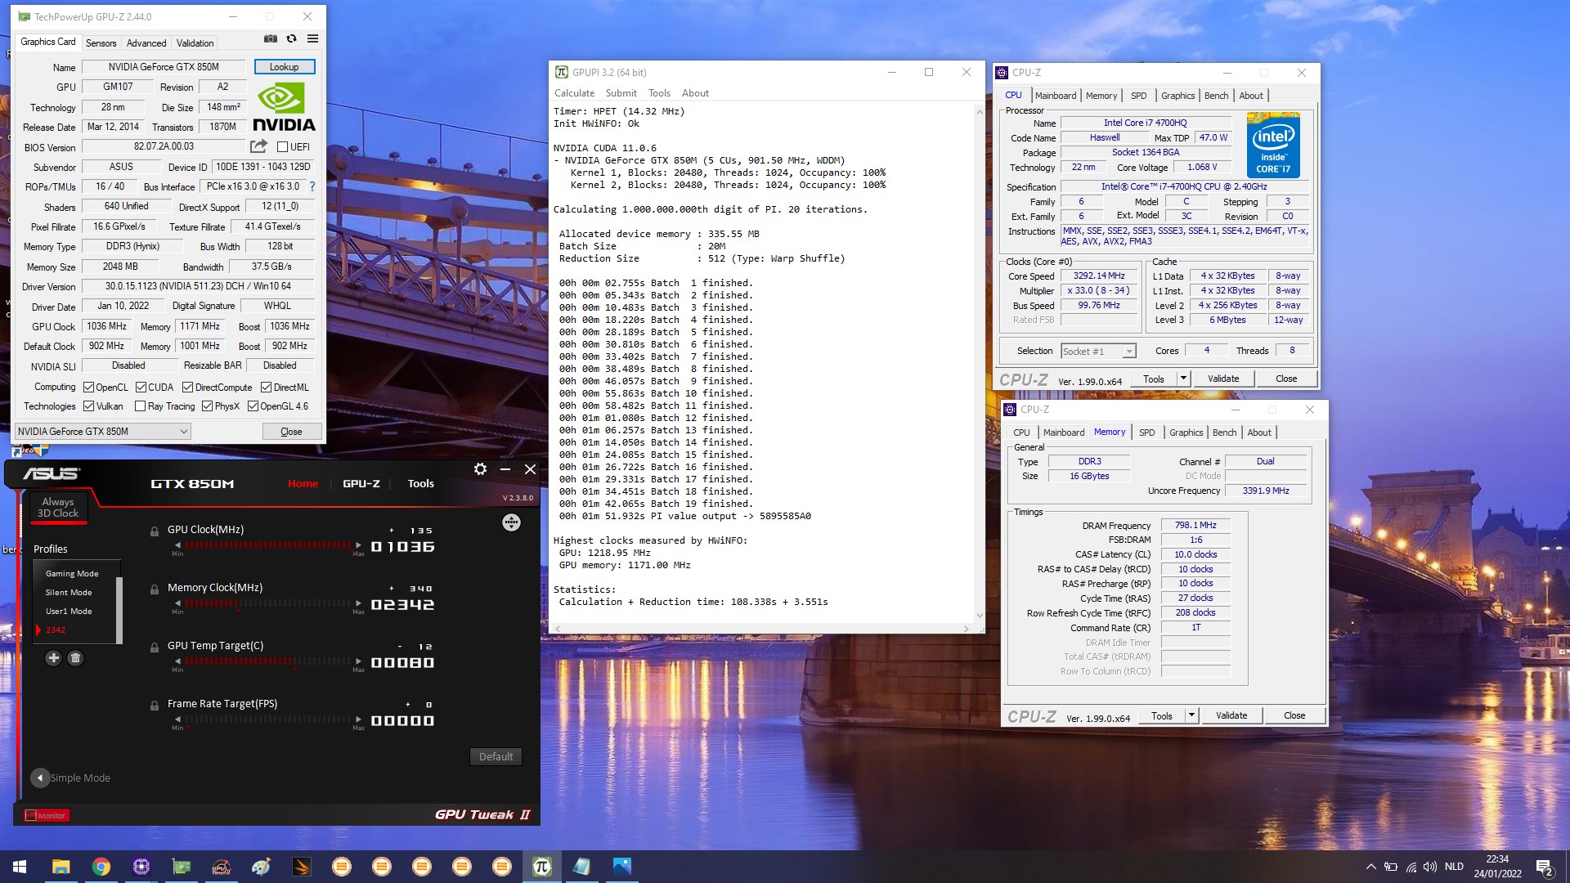Screen dimensions: 1570x883
Task: Click the Always 3D Clock option
Action: click(x=58, y=508)
